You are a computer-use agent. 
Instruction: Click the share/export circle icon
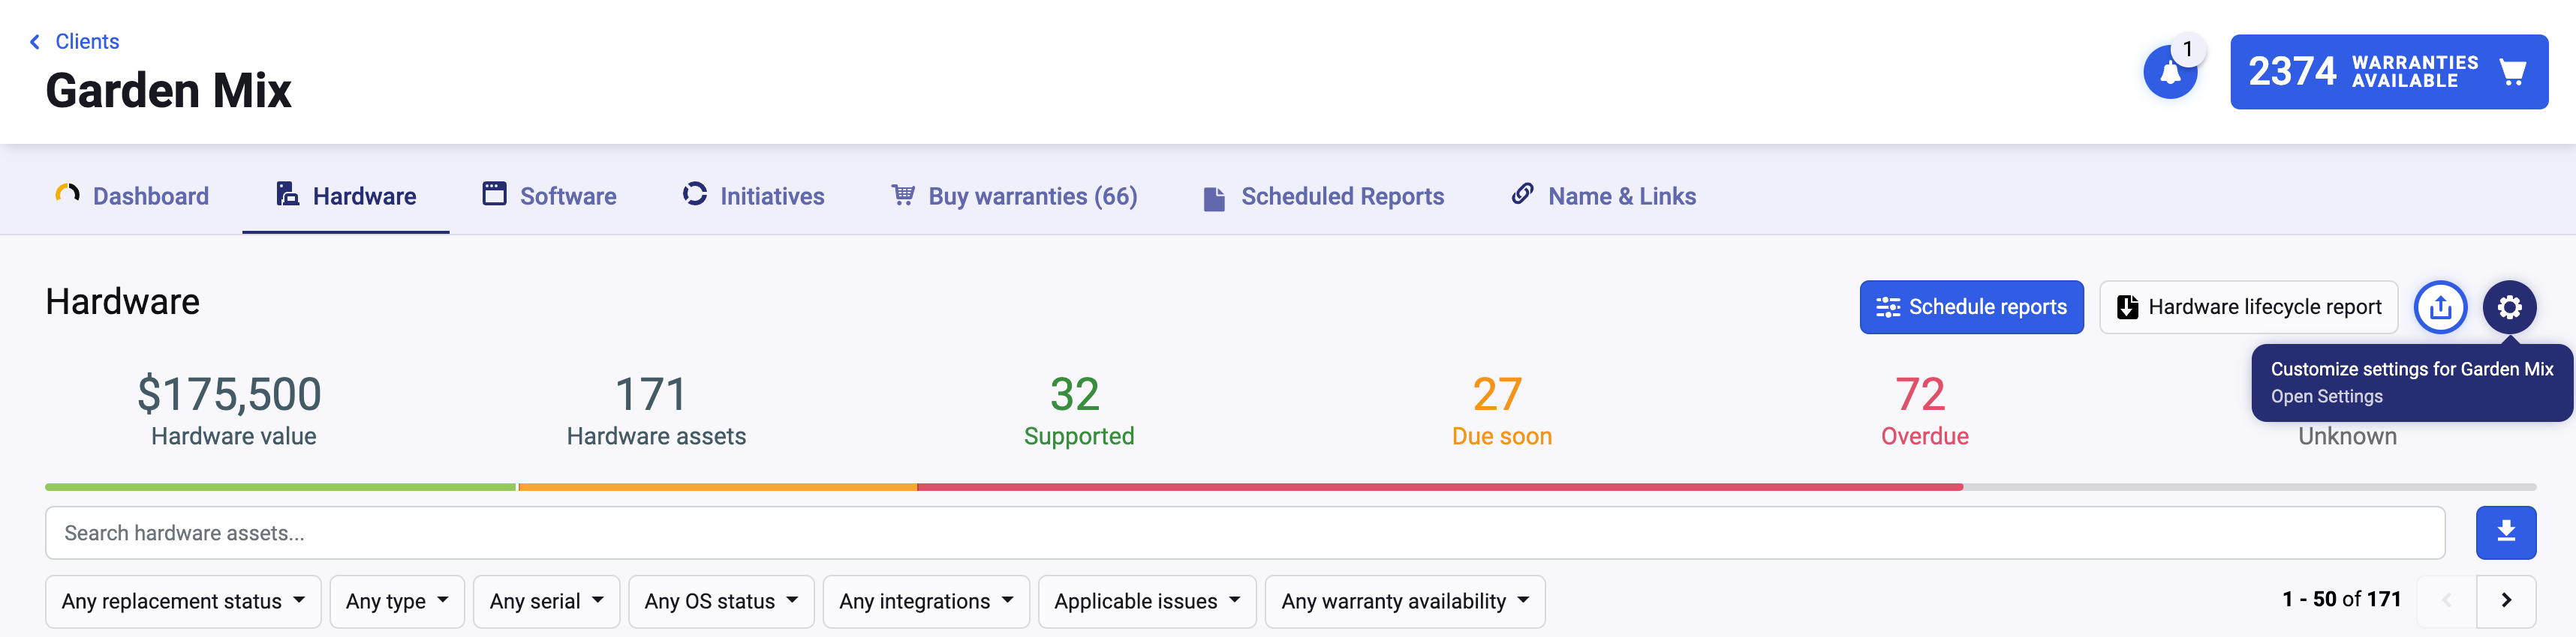point(2440,307)
